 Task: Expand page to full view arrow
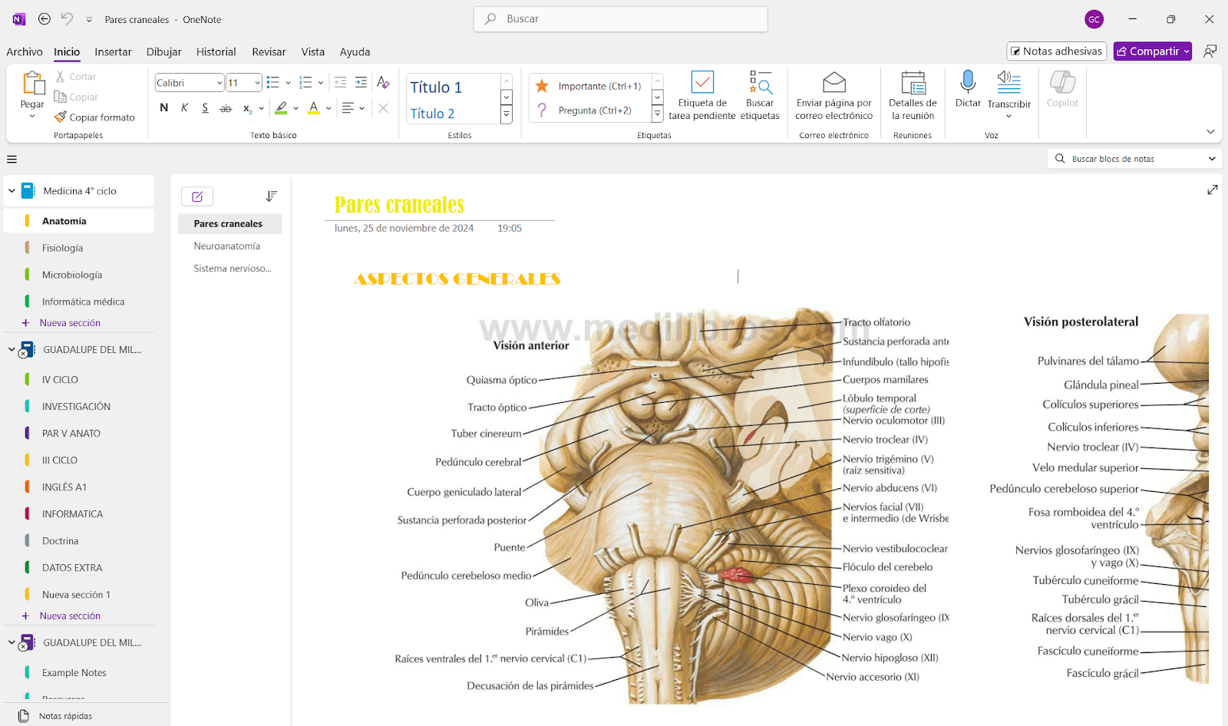[1213, 190]
